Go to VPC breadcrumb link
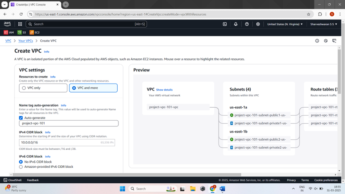The image size is (345, 194). (x=8, y=41)
